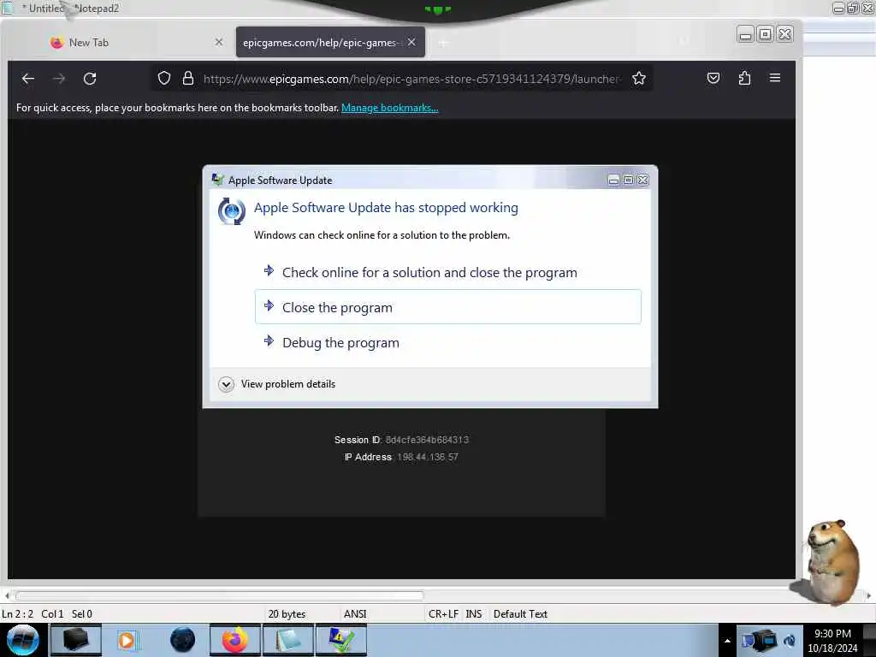The height and width of the screenshot is (657, 876).
Task: Open the Firefox extensions menu
Action: click(744, 78)
